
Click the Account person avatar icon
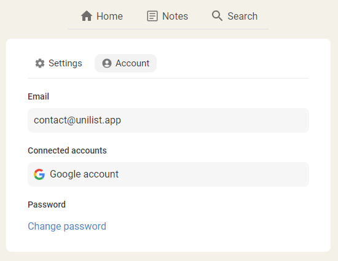(x=107, y=63)
